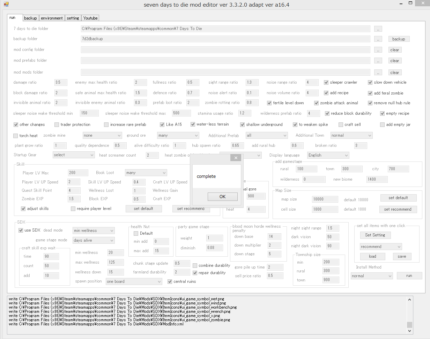The height and width of the screenshot is (339, 430).
Task: Open Display language dropdown
Action: tap(328, 155)
